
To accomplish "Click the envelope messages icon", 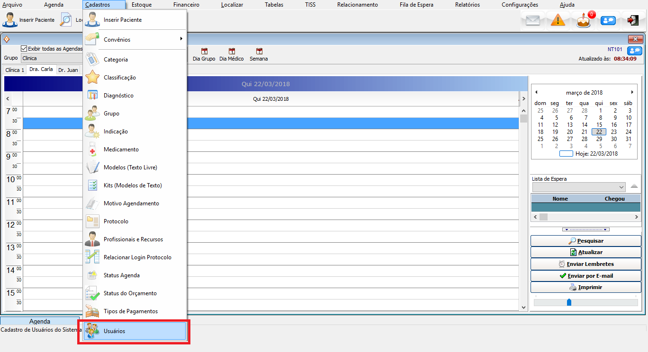I will point(533,21).
